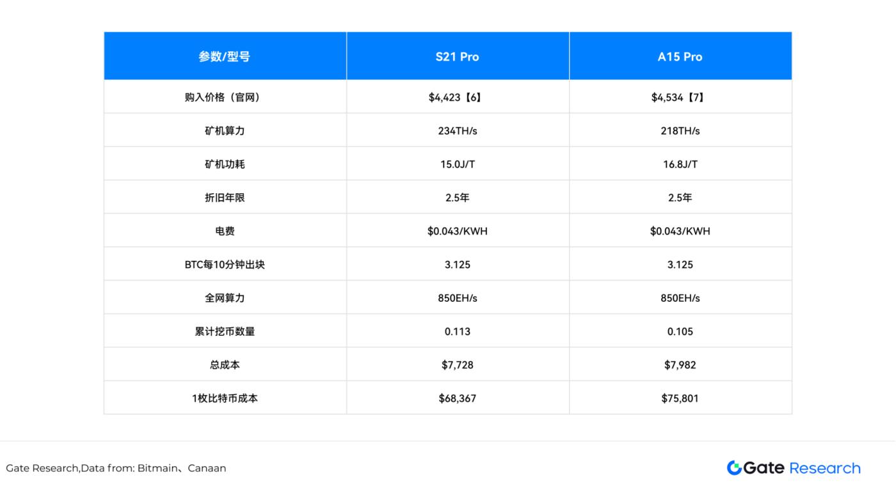This screenshot has height=495, width=896.
Task: Select the 218TH/s value for A15 Pro
Action: tap(680, 130)
